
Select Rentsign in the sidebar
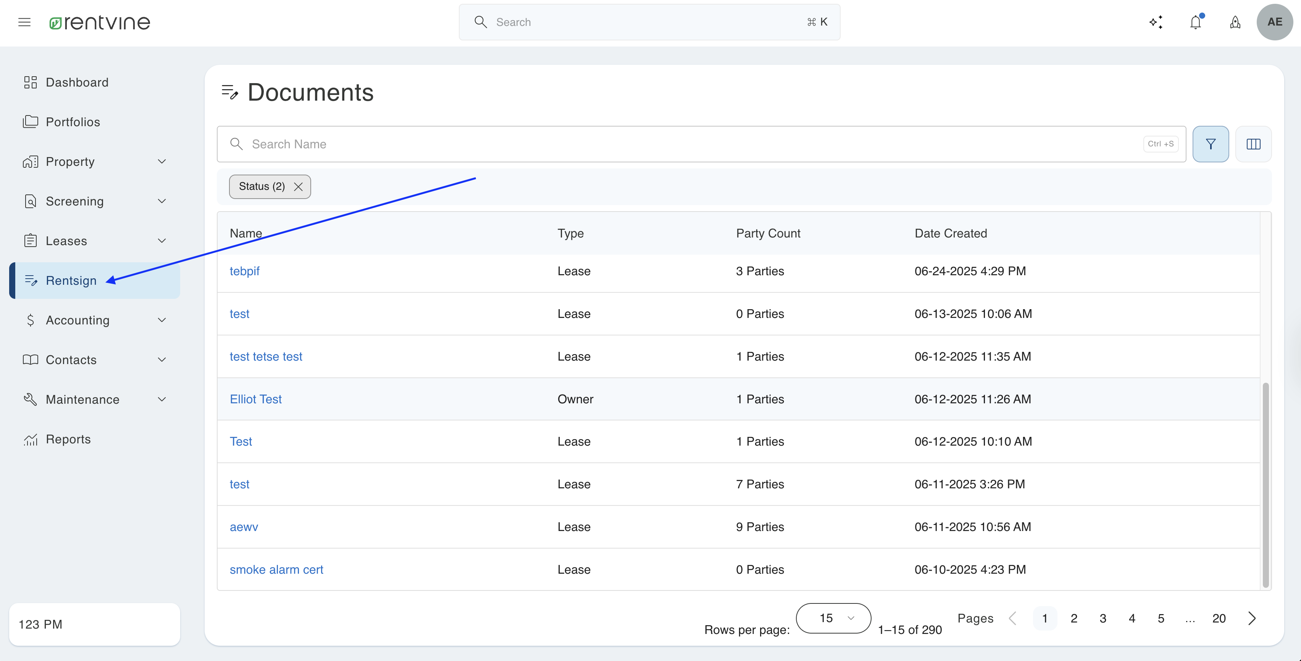pyautogui.click(x=94, y=280)
